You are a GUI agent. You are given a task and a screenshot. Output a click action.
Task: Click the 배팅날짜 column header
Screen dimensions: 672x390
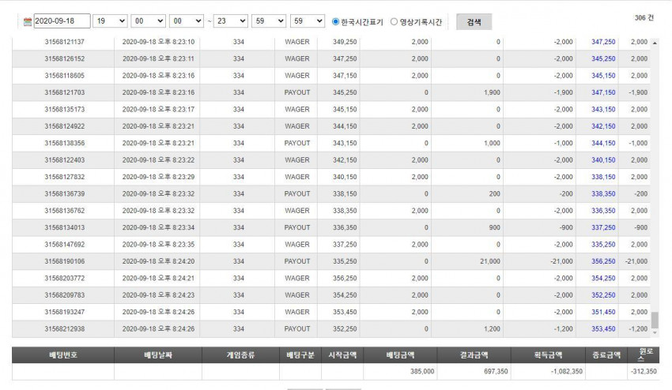click(x=158, y=355)
